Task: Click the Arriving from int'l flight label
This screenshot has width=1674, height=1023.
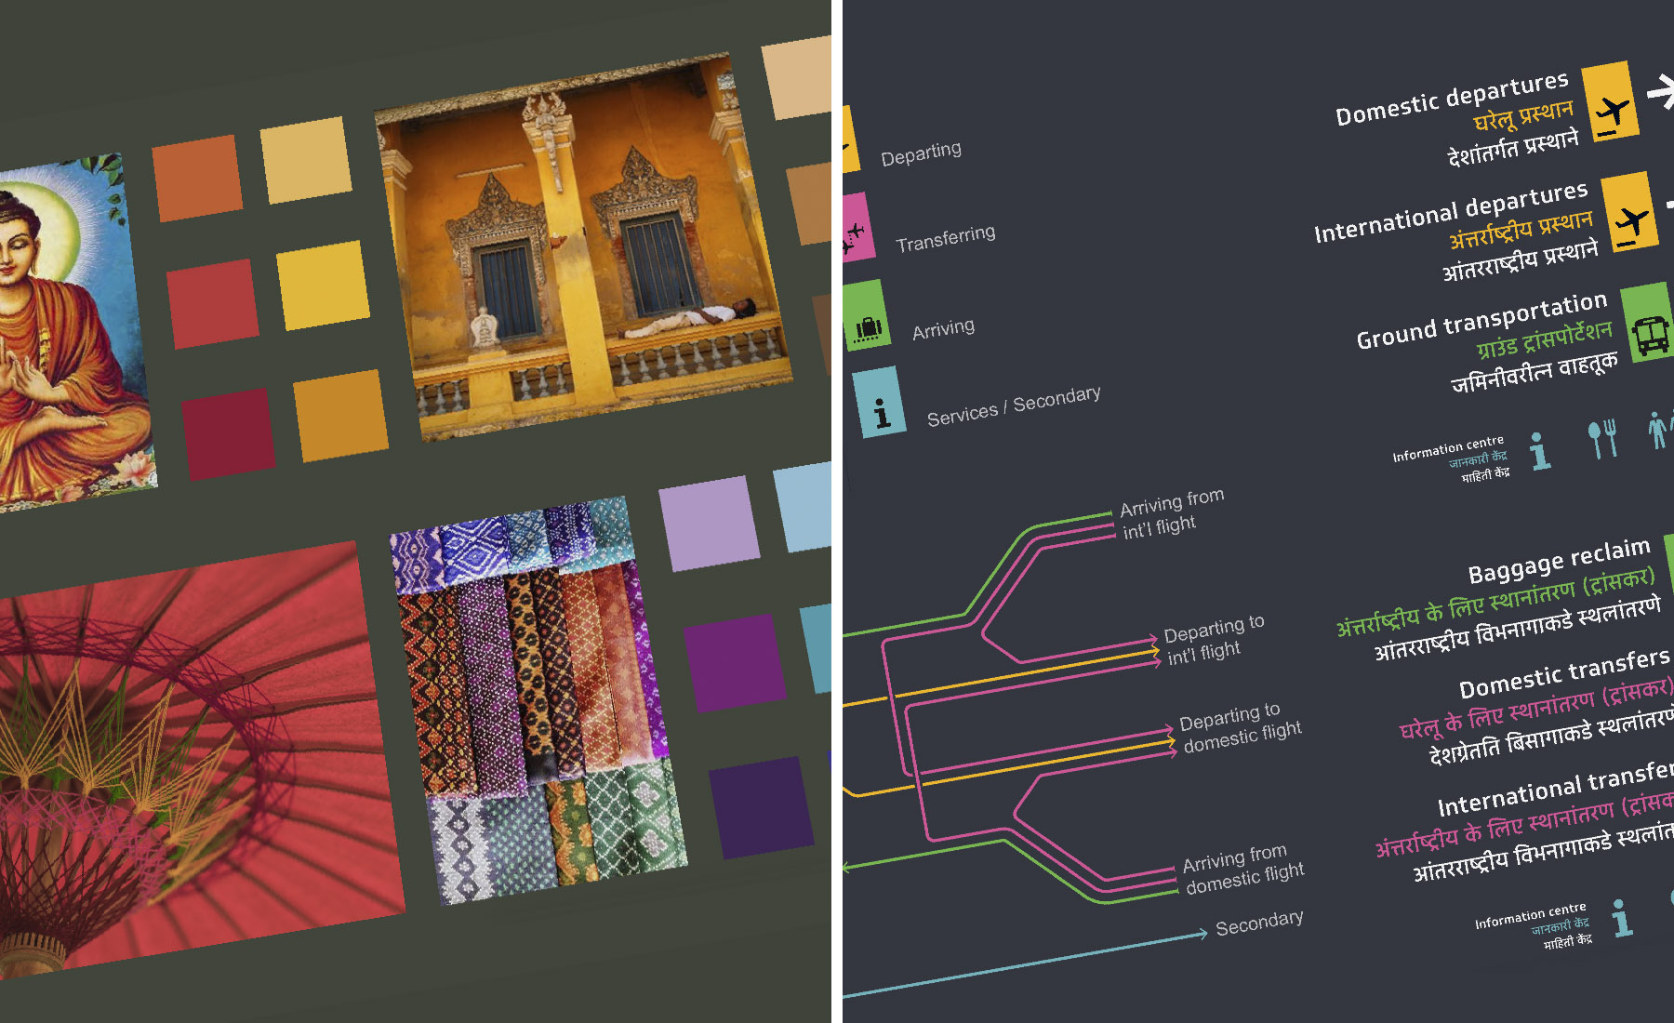Action: click(x=1172, y=513)
